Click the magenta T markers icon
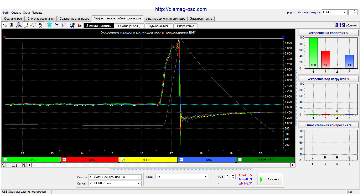 point(63,25)
